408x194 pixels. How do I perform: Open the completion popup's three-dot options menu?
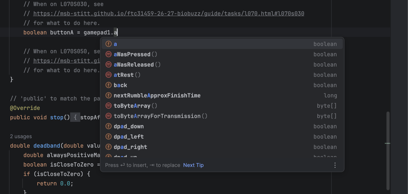(335, 165)
